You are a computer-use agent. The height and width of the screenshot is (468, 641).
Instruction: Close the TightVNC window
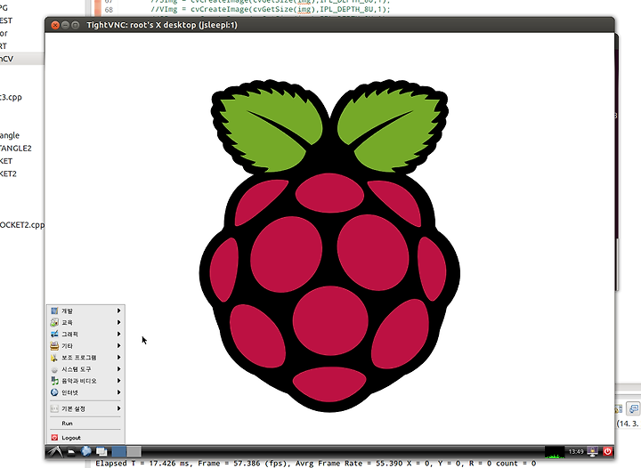click(x=55, y=25)
